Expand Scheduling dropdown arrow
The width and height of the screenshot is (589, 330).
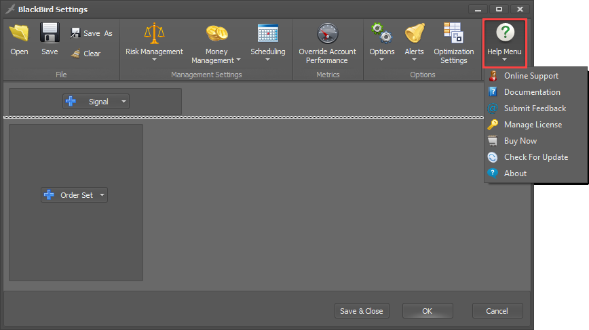(x=268, y=60)
